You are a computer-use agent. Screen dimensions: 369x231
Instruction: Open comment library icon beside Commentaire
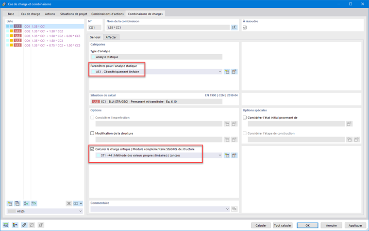coord(234,209)
